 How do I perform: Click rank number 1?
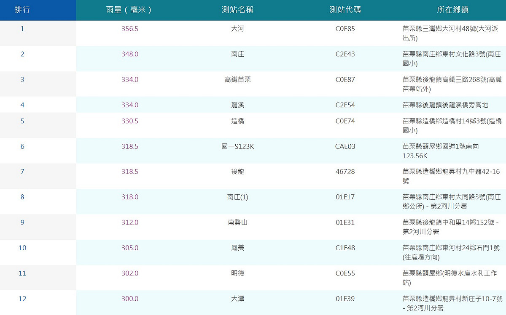point(22,29)
